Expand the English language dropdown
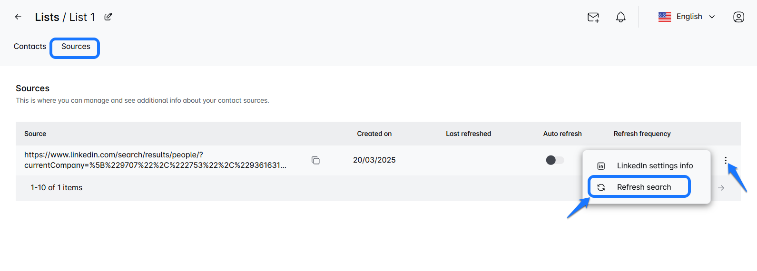 689,17
